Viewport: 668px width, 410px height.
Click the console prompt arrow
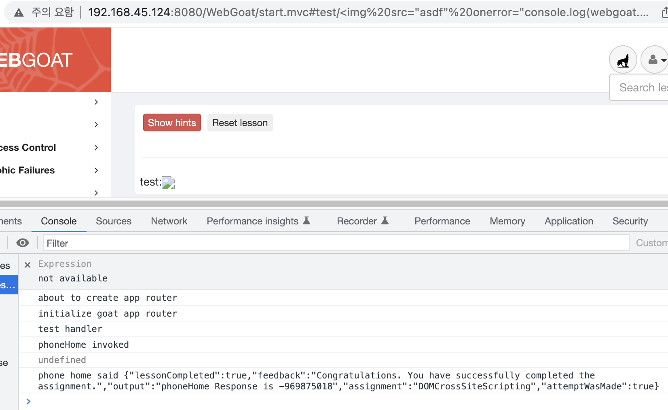(x=28, y=401)
